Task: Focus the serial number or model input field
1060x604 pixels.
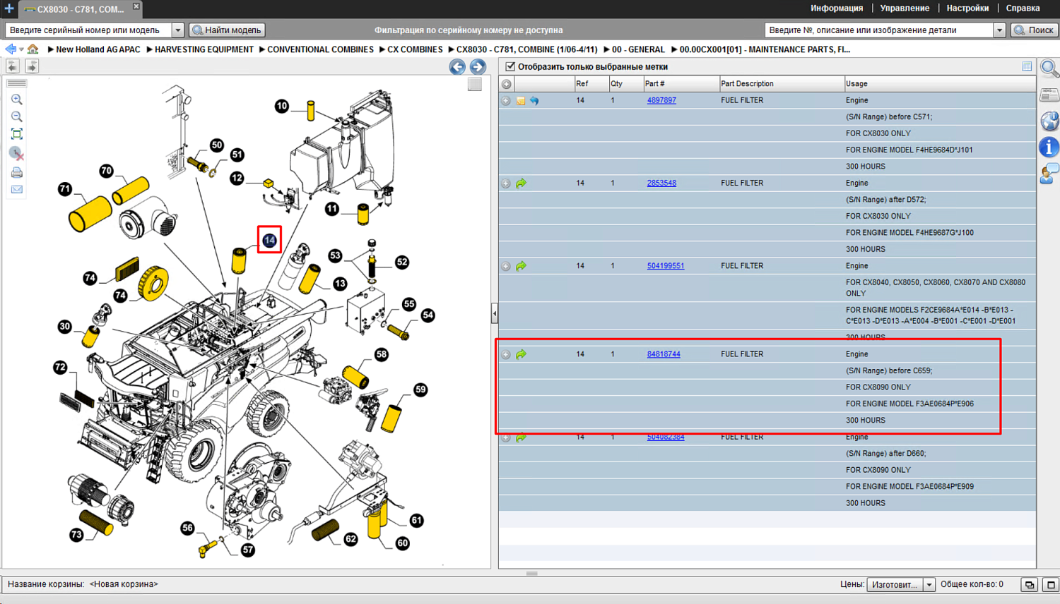Action: (88, 30)
